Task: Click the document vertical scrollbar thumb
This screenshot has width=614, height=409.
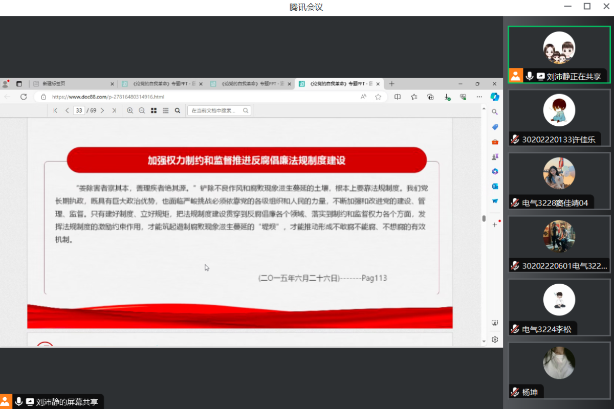Action: (x=484, y=218)
